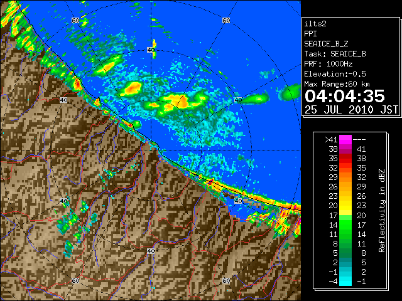402x301 pixels.
Task: Click the timestamp '04:04:35'
Action: pyautogui.click(x=345, y=96)
